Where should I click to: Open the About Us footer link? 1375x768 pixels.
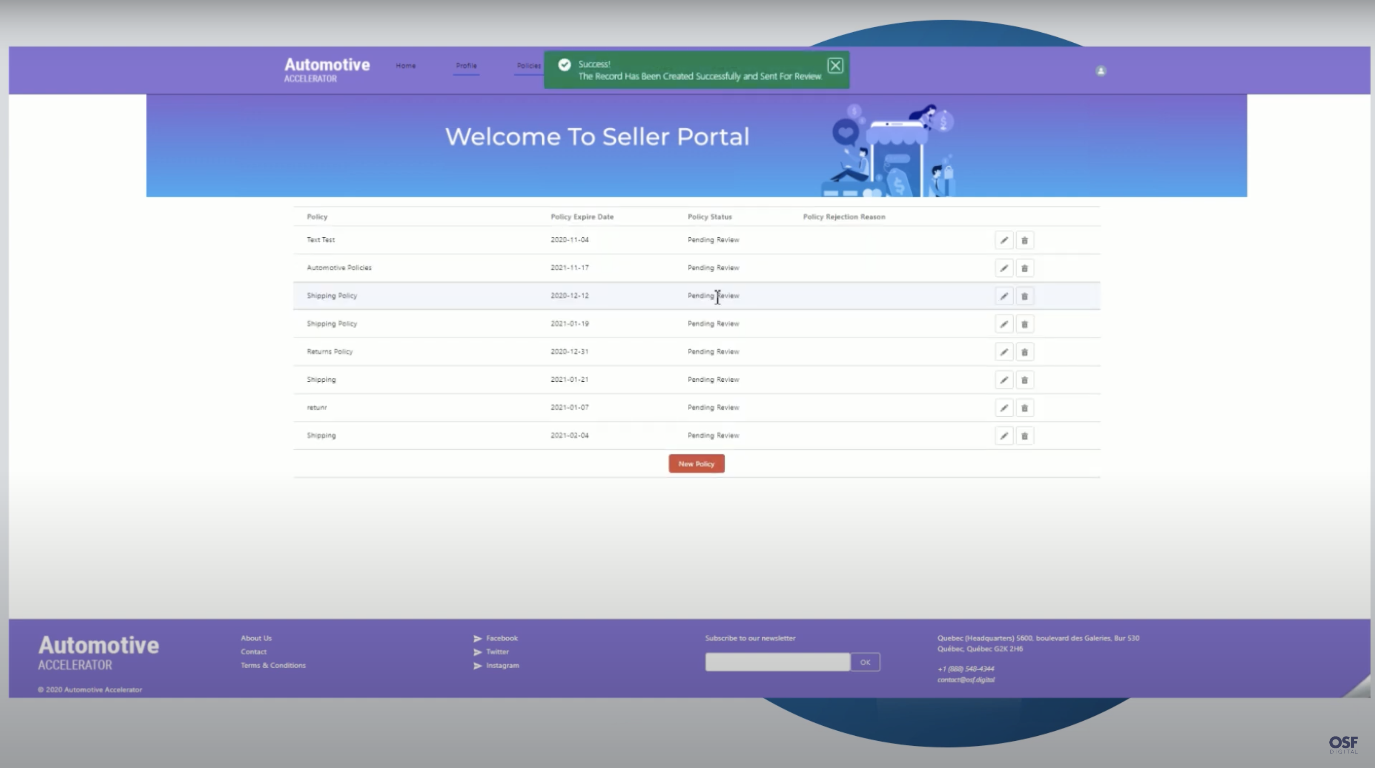(x=256, y=638)
